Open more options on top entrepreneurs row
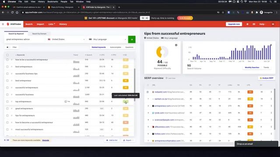Viewport: 280px width, 157px height. [x=69, y=102]
